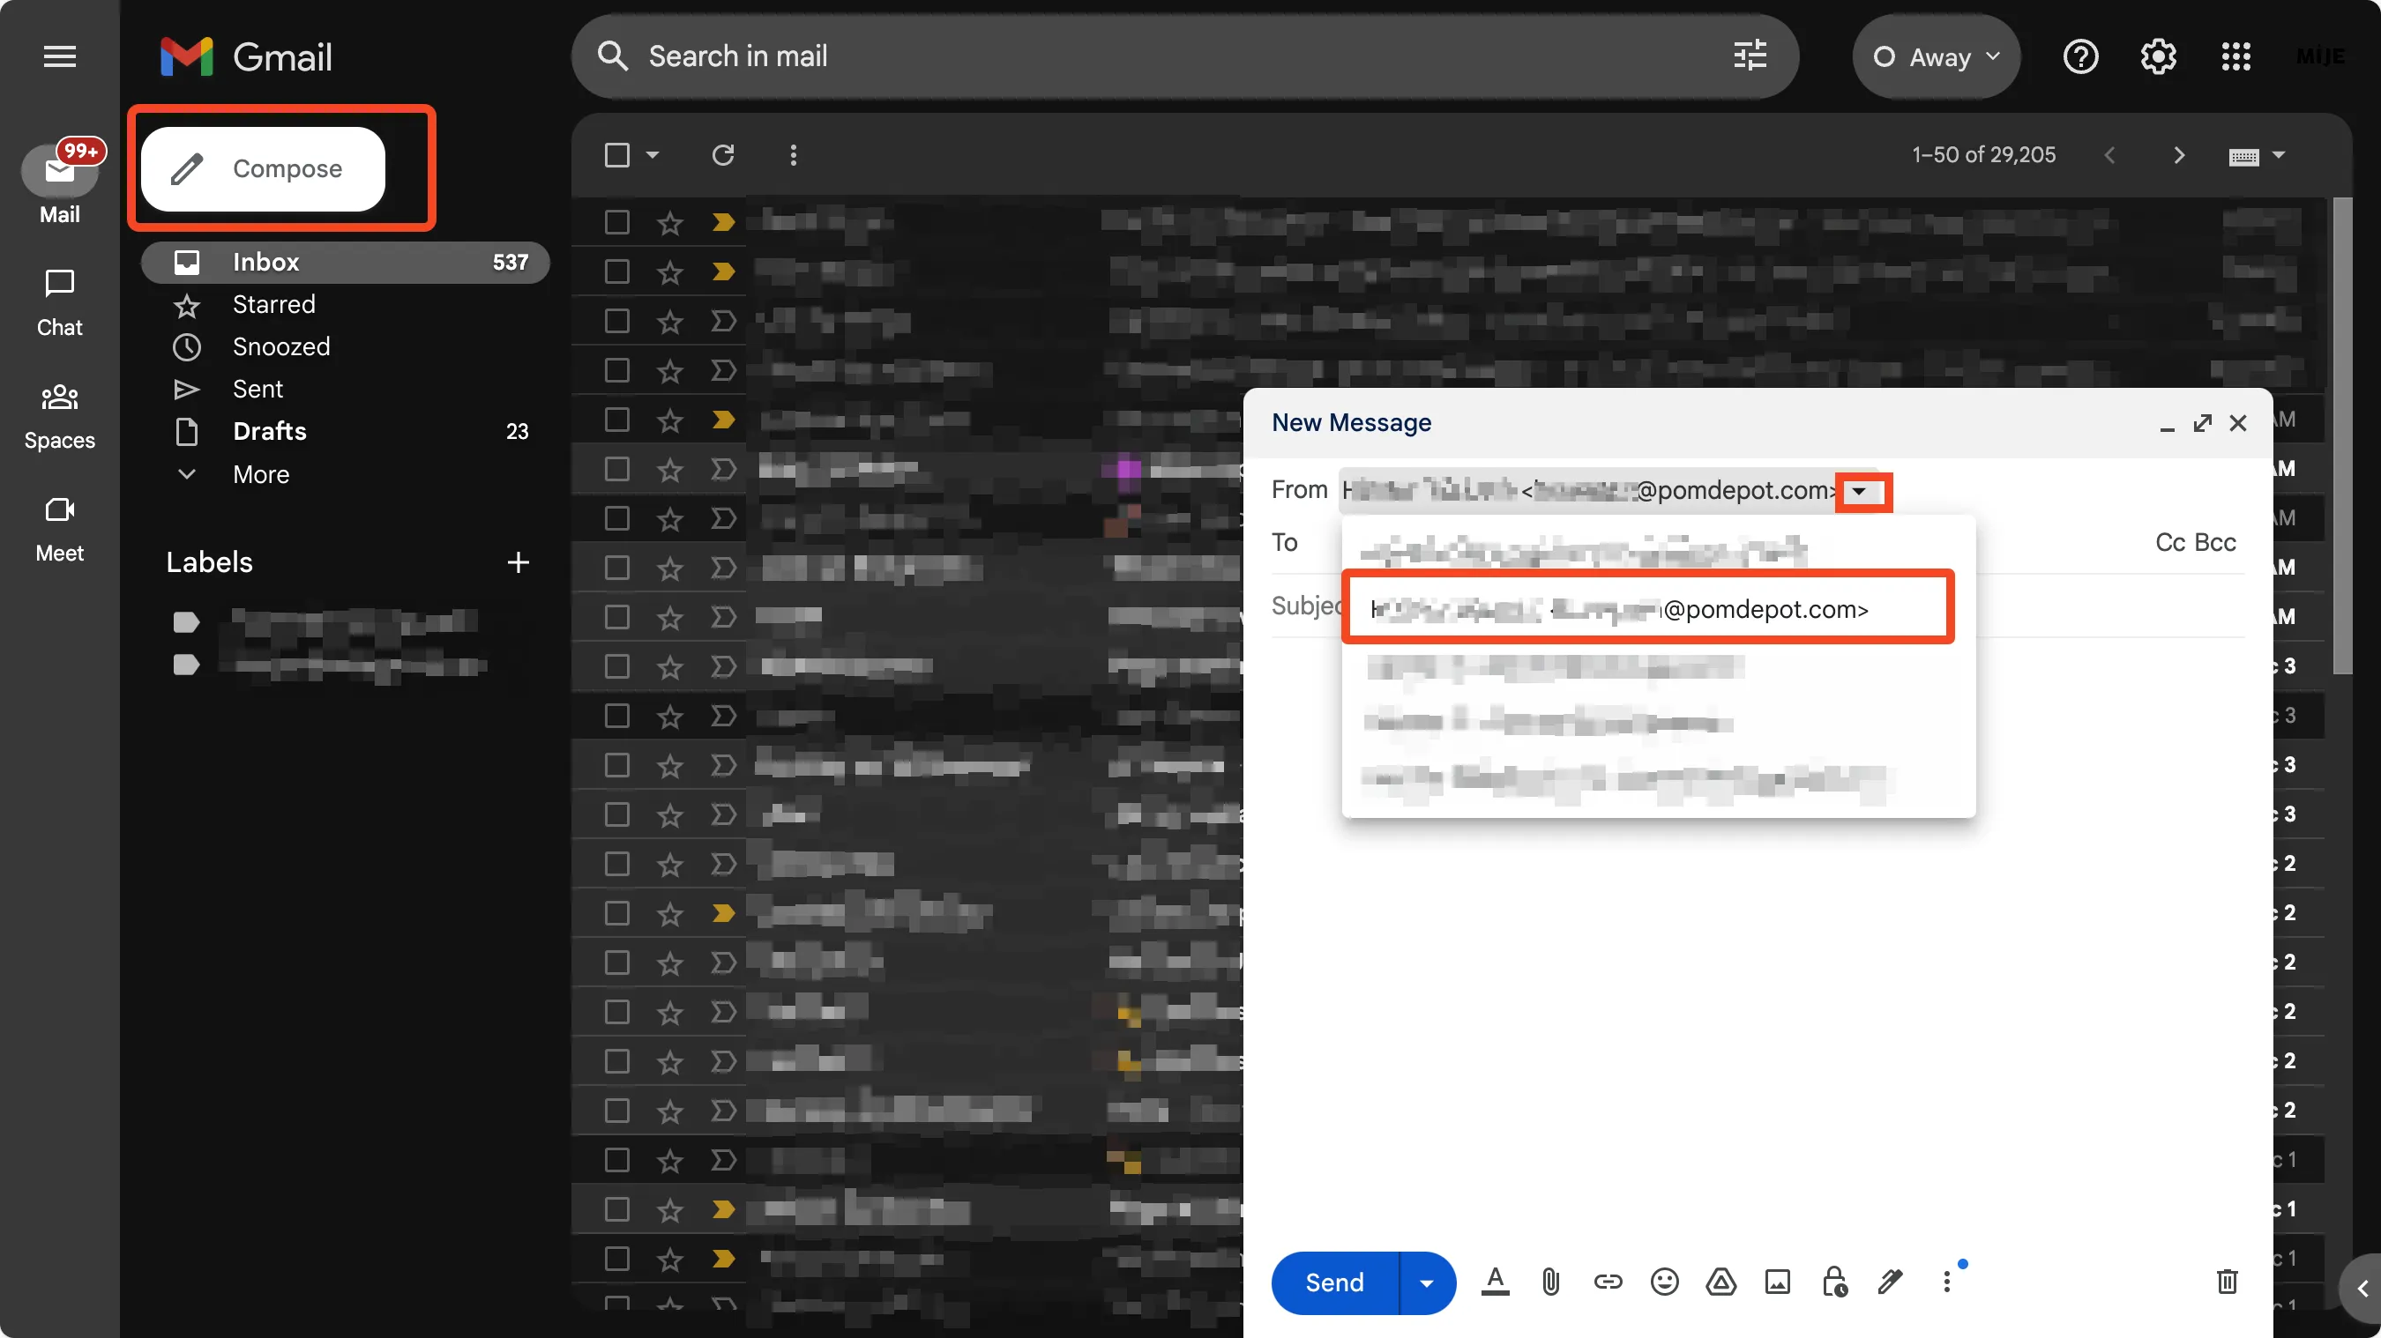Screen dimensions: 2381x1338
Task: Open the From address dropdown arrow
Action: [x=1859, y=491]
